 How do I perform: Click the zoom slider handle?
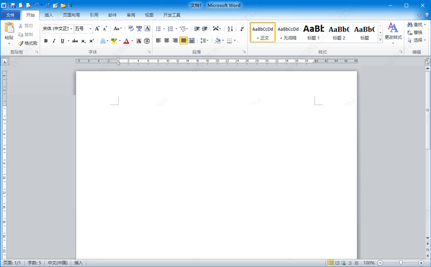401,263
